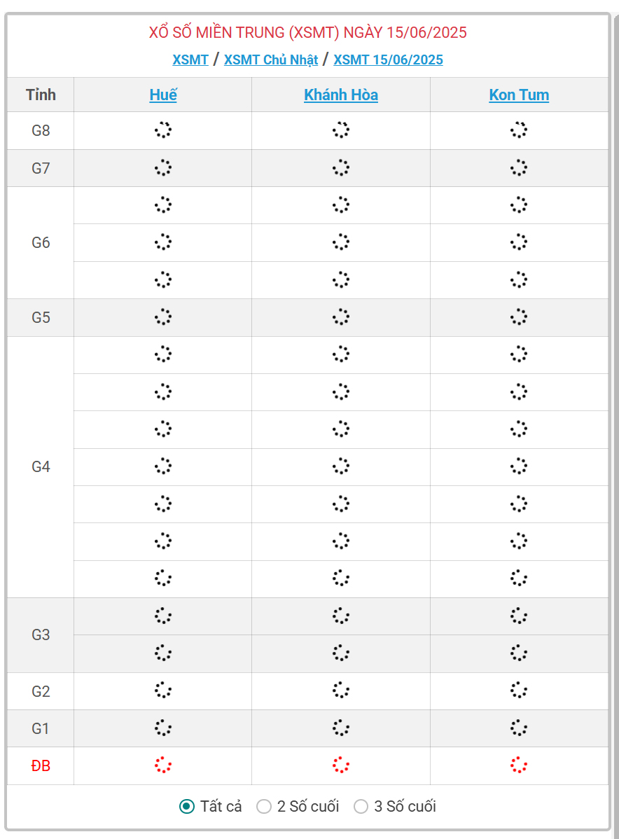
Task: Click the Khánh Hòa G7 loading spinner
Action: tap(341, 167)
